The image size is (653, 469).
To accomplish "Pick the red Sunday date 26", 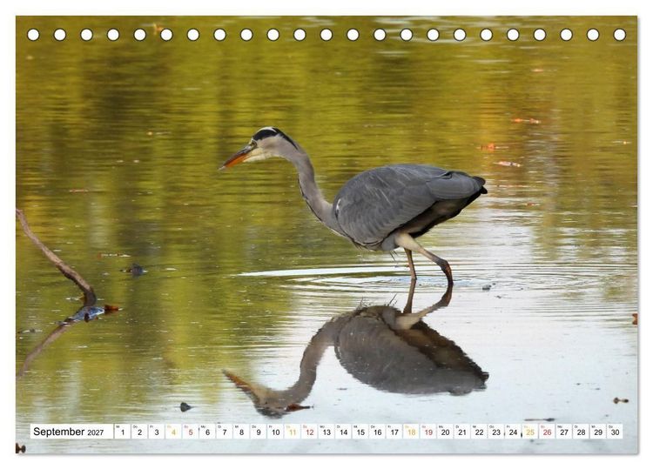I will coord(548,432).
